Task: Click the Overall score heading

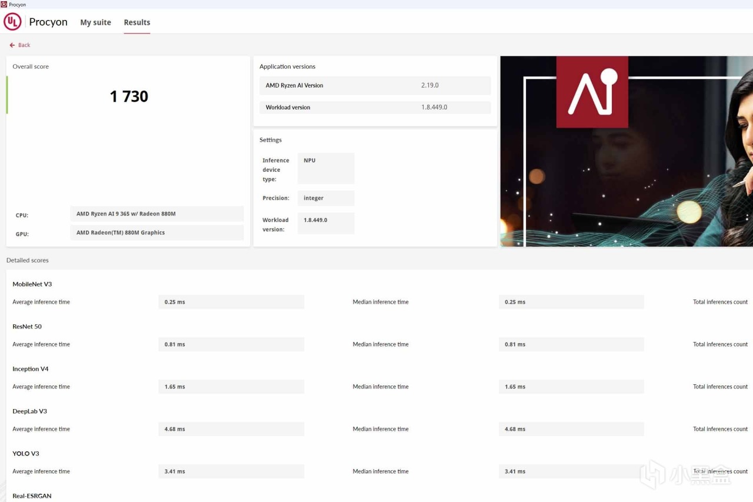Action: 31,67
